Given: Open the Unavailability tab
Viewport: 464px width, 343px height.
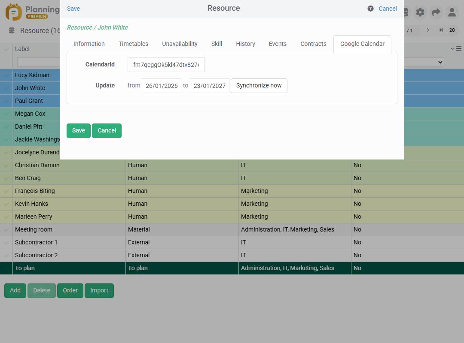Looking at the screenshot, I should (x=180, y=44).
